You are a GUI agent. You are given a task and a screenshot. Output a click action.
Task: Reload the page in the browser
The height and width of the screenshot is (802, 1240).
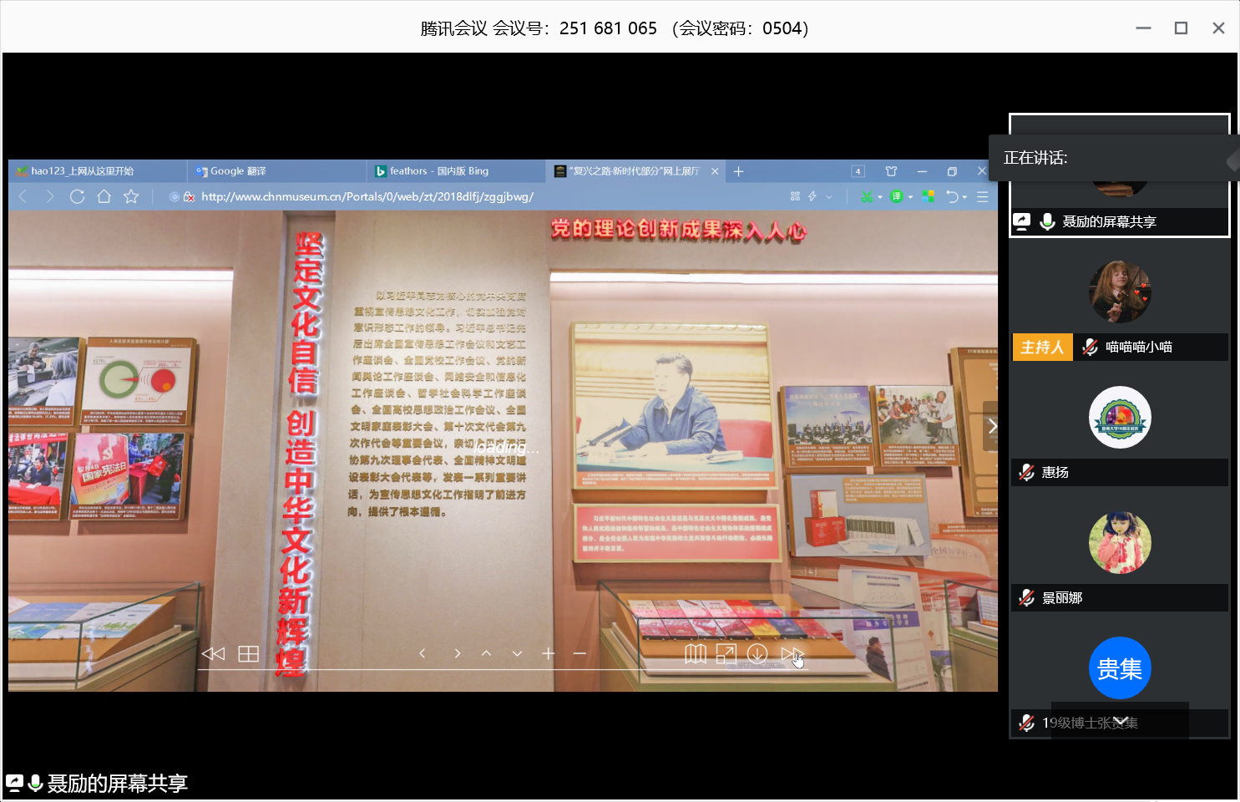pos(78,196)
